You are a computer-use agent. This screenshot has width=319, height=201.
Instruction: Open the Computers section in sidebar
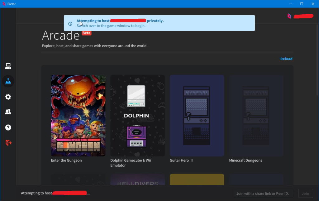coord(8,66)
